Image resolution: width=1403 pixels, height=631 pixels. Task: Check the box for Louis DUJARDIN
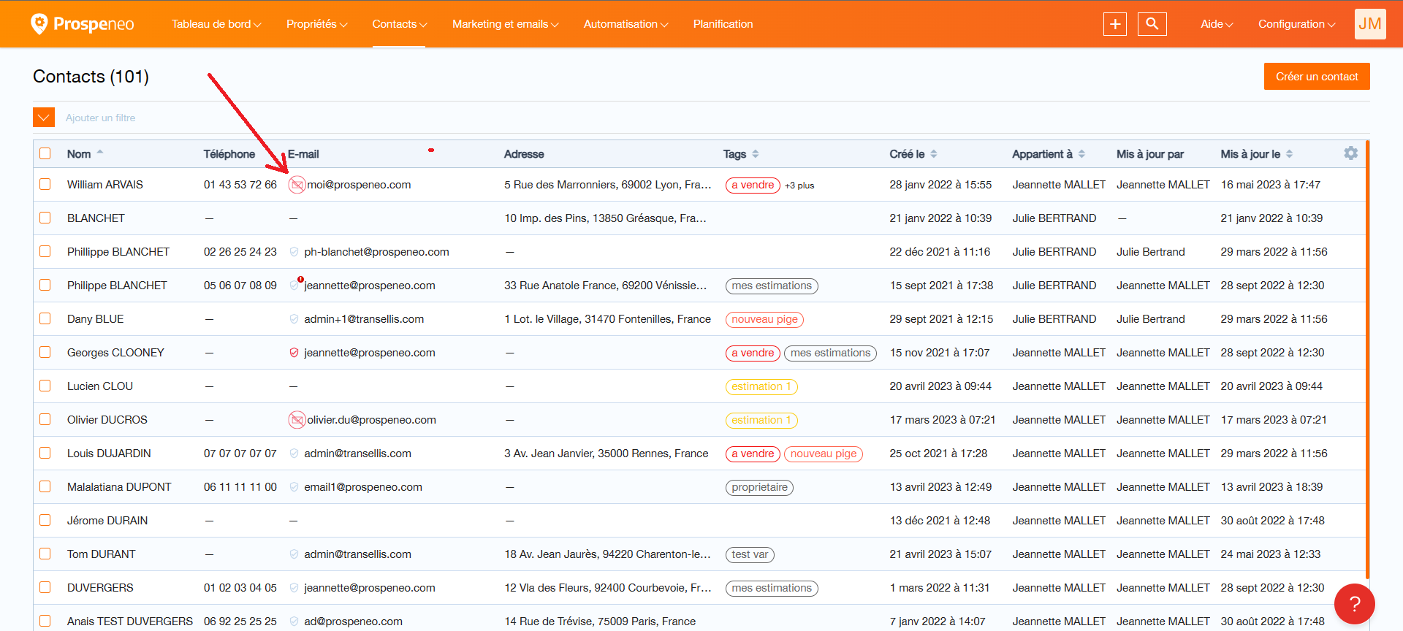pos(45,453)
